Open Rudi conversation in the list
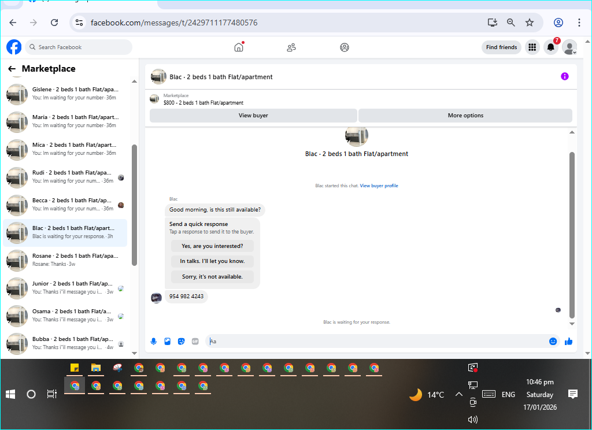The height and width of the screenshot is (430, 592). (65, 177)
